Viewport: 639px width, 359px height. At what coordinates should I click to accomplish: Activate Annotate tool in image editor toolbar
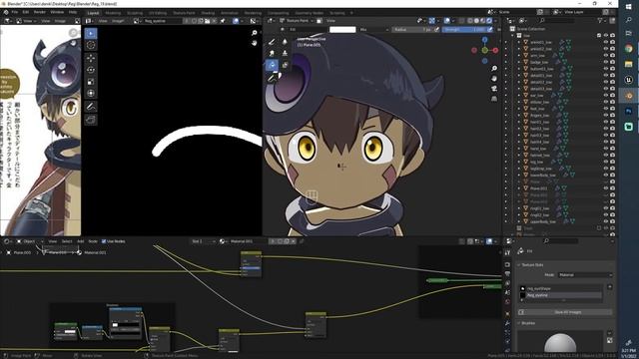pos(91,107)
